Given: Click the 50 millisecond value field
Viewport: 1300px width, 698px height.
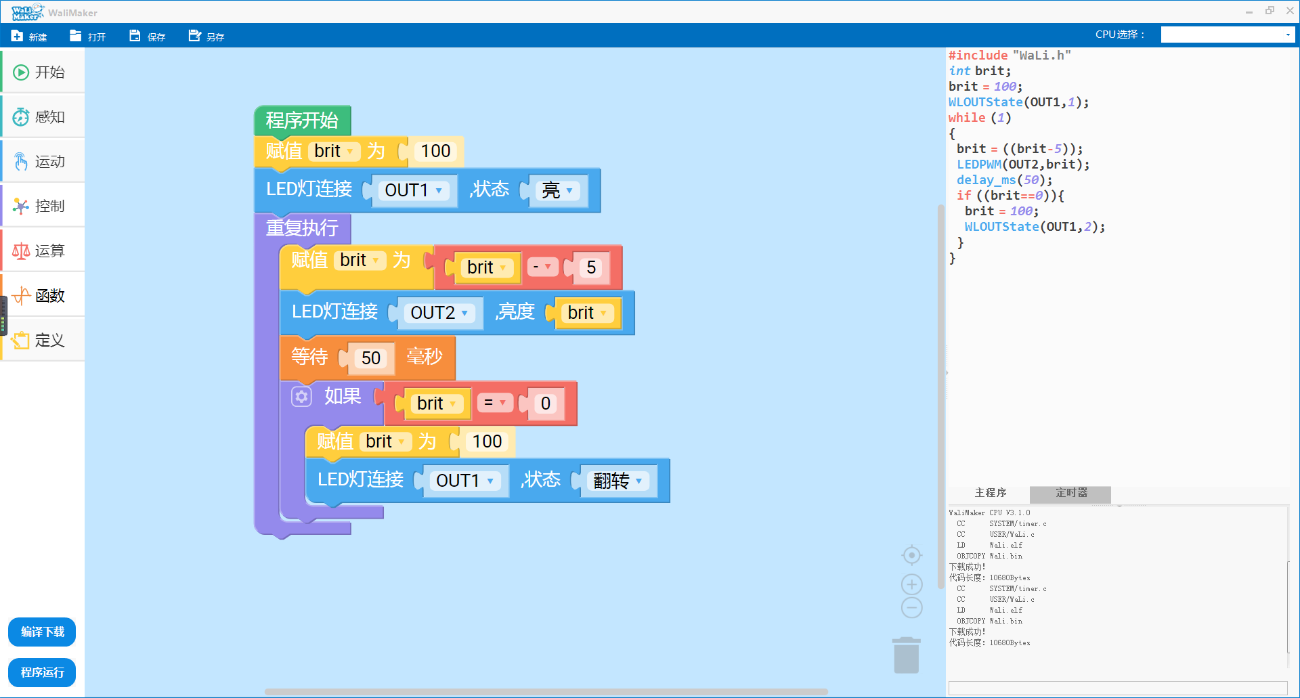Looking at the screenshot, I should pos(370,358).
